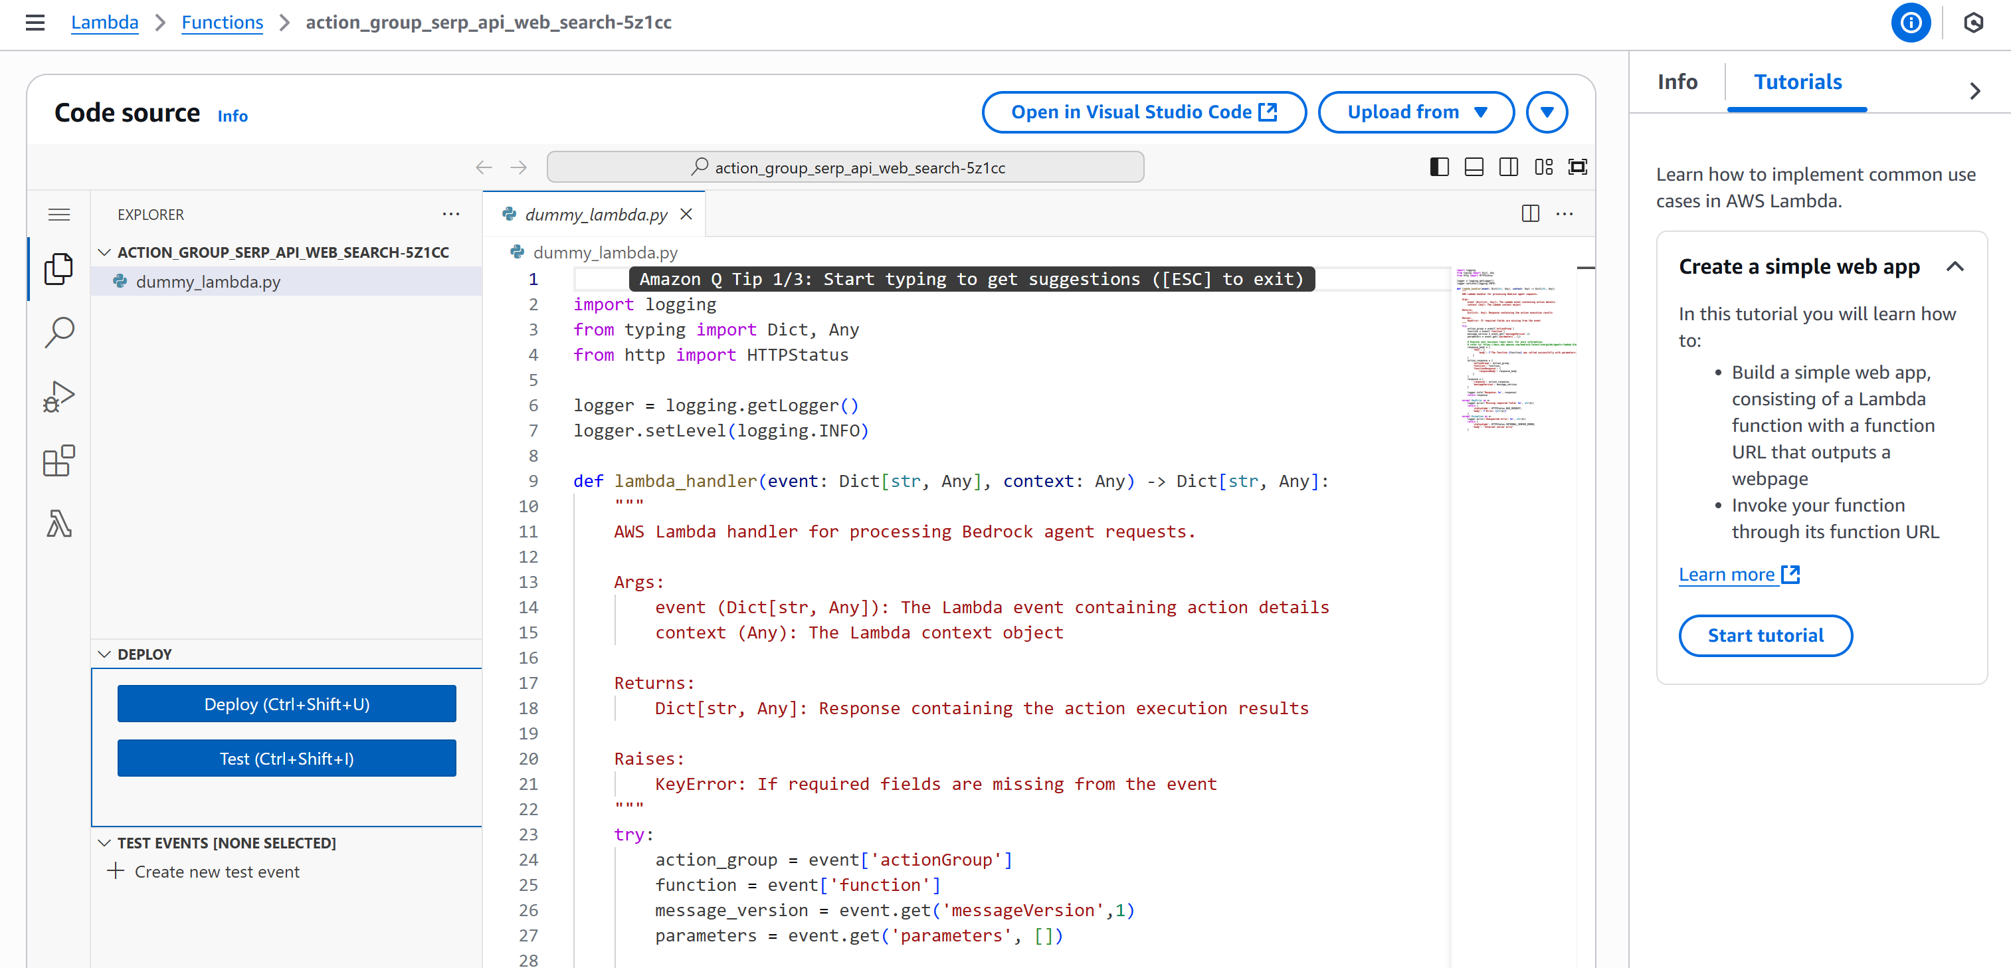Focus the Go to Anything search bar
The height and width of the screenshot is (968, 2011).
[846, 166]
